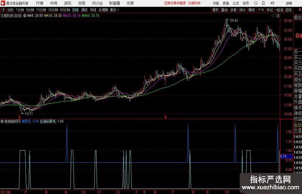This screenshot has height=194, width=302.
Task: Switch to the 60分钟 period tab
Action: click(x=65, y=10)
